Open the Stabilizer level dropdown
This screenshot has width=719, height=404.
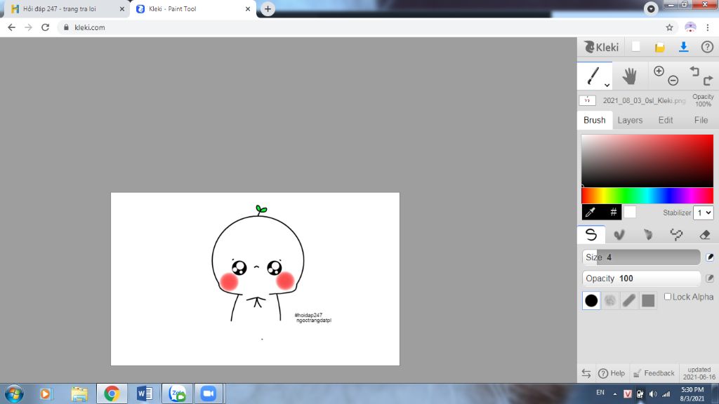coord(703,213)
